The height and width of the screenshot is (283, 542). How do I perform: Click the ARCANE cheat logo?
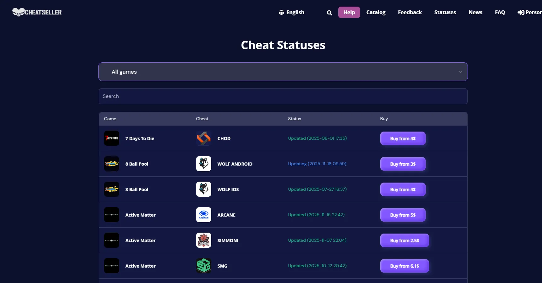click(x=204, y=215)
